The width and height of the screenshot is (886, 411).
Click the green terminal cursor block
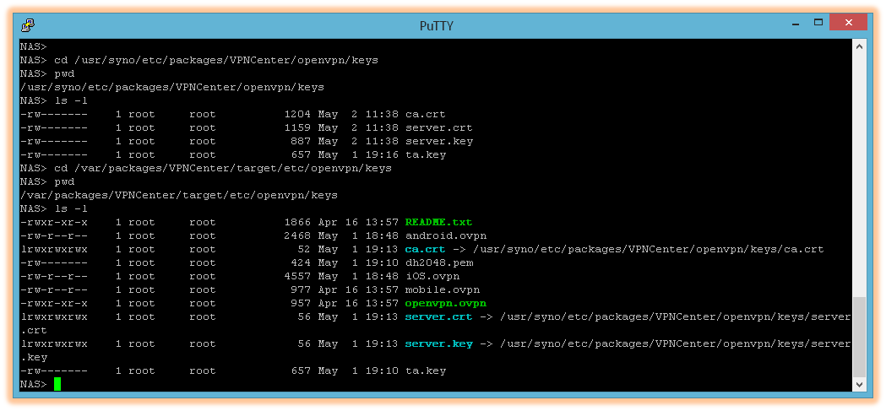coord(57,385)
